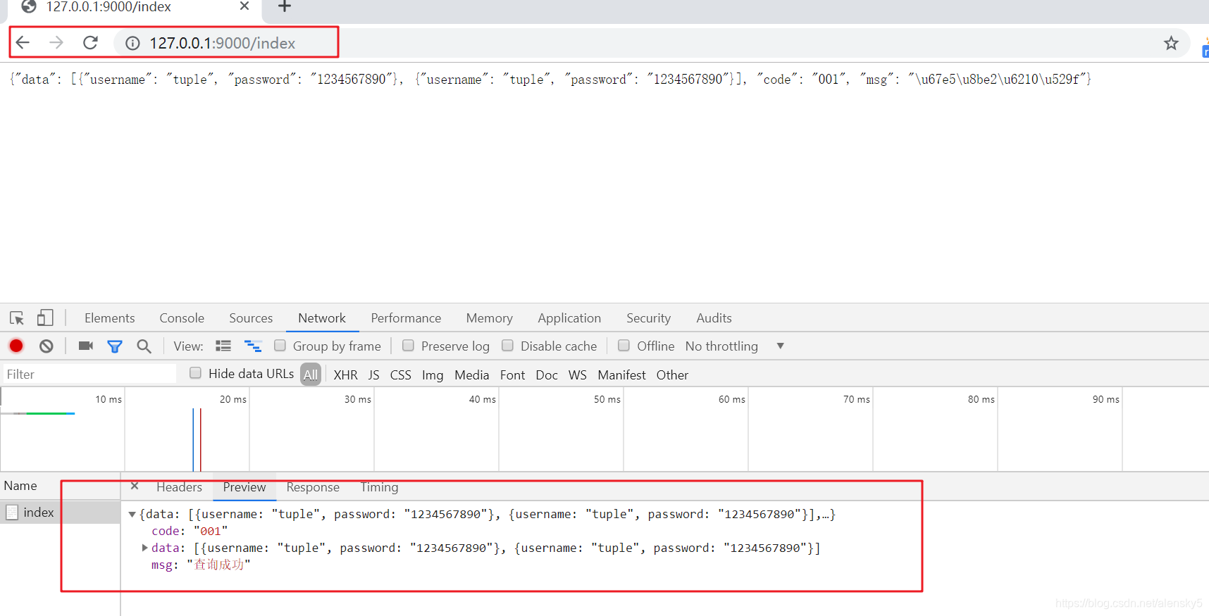Select the Network panel tab

point(322,318)
